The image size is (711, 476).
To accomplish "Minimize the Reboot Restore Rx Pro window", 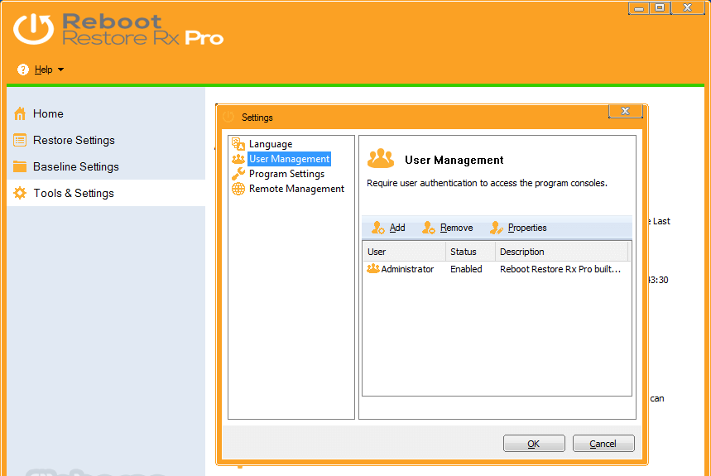I will click(639, 8).
